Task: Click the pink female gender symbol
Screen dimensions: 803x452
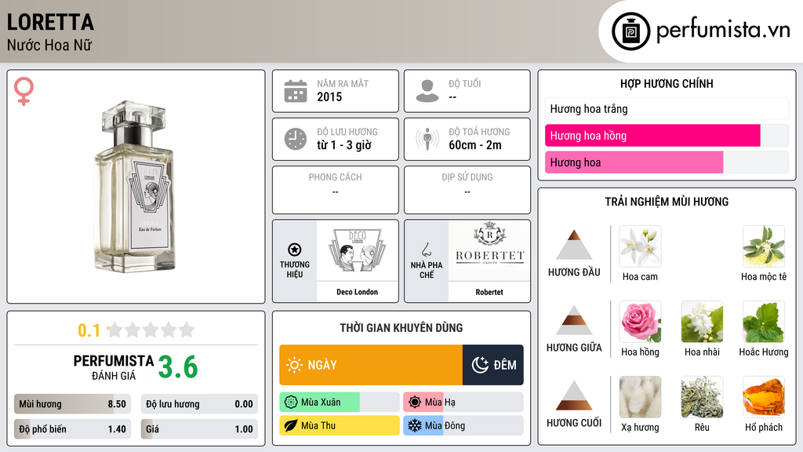Action: pyautogui.click(x=24, y=91)
